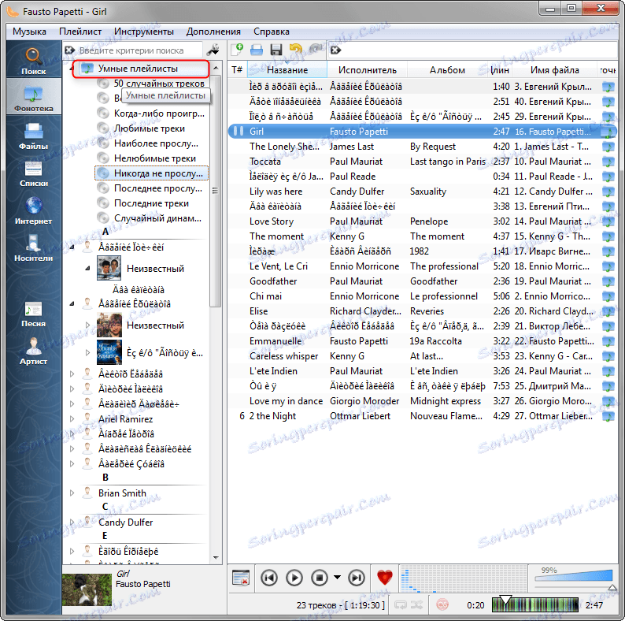
Task: Click the library tree vertical scrollbar
Action: click(x=215, y=192)
